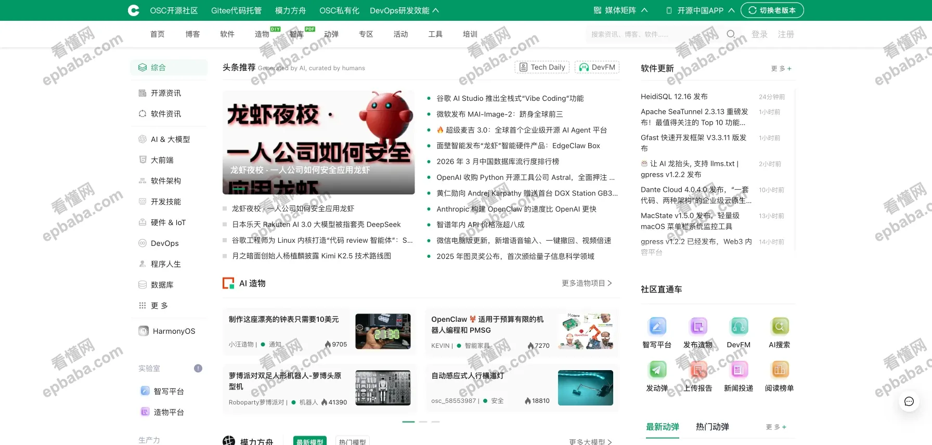Open the 自动感应式人行横道灯 project thumbnail
Viewport: 932px width, 445px height.
[x=586, y=388]
